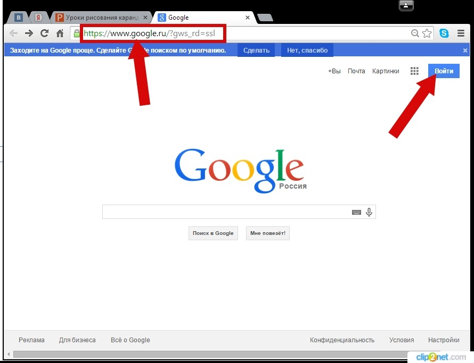The image size is (474, 363).
Task: Switch to the Уроки рисования карандашом tab
Action: [x=101, y=18]
